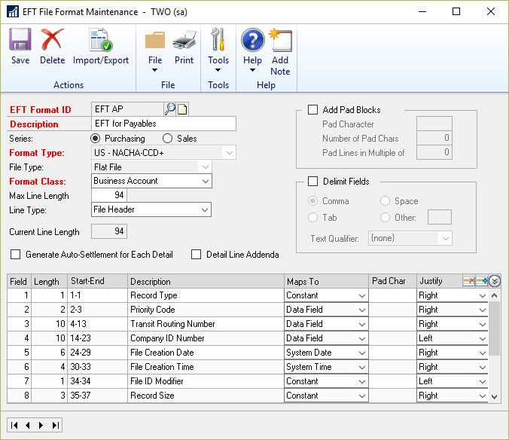Open the Import/Export tool
Image resolution: width=509 pixels, height=440 pixels.
click(100, 41)
